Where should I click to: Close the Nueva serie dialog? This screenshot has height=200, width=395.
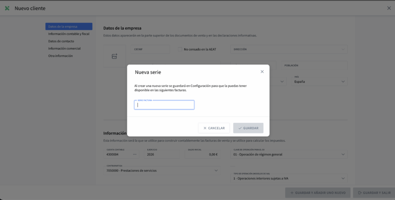click(262, 72)
